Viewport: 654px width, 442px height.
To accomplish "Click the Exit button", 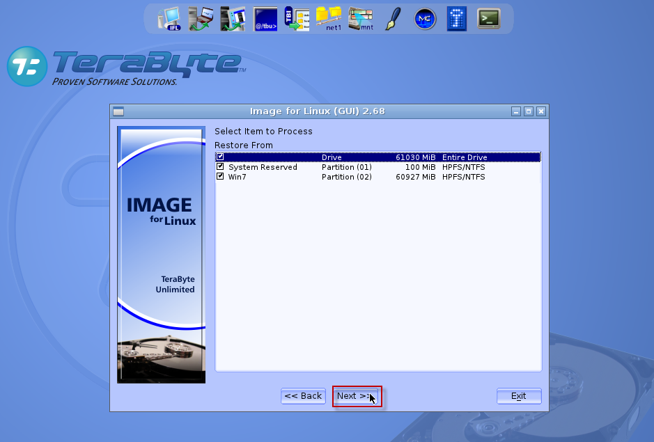I will [519, 396].
